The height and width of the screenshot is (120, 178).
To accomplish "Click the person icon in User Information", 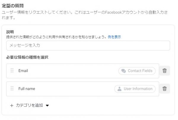I will 119,89.
